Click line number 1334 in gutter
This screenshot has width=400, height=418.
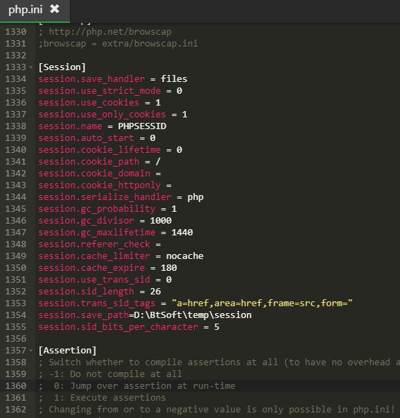[x=16, y=79]
